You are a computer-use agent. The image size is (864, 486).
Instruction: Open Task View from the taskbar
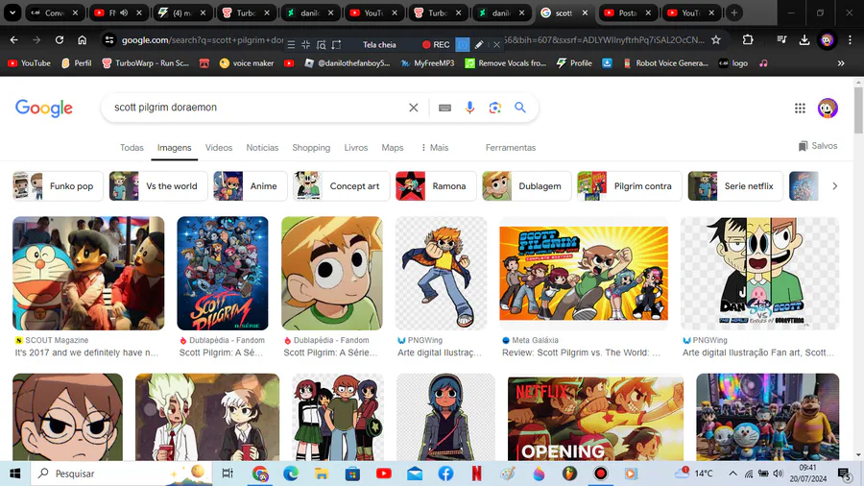pyautogui.click(x=227, y=474)
